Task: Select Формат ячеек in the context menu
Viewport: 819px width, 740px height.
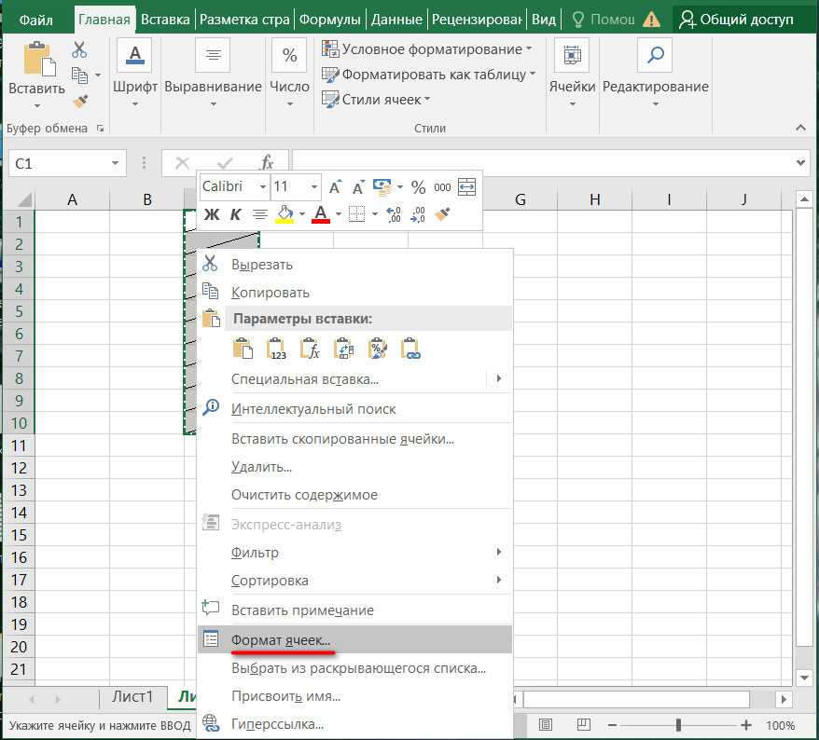Action: click(x=280, y=640)
